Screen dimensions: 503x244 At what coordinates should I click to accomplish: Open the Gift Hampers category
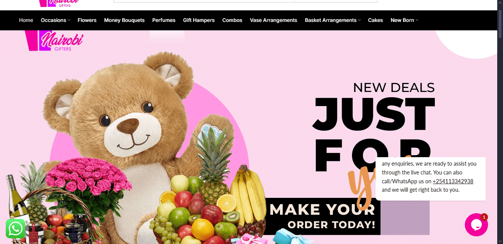[x=199, y=20]
